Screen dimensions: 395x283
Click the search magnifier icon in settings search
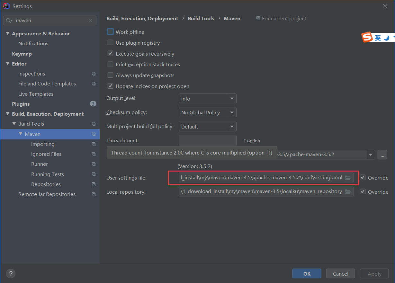pos(9,21)
